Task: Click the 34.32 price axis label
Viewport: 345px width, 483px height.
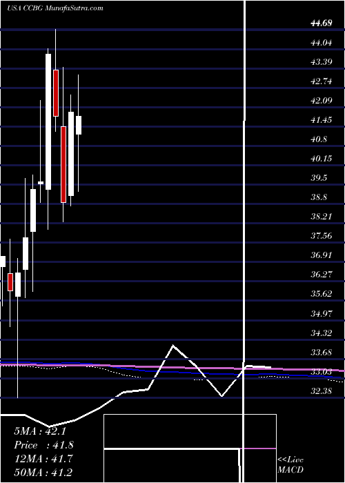Action: pyautogui.click(x=322, y=333)
